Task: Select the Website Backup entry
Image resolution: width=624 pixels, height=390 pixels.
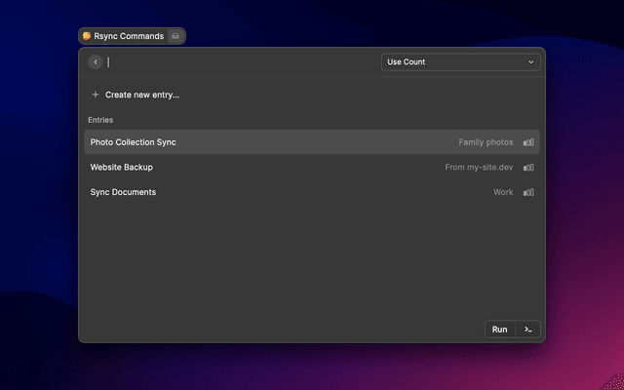Action: click(122, 167)
